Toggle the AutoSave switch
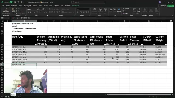This screenshot has height=98, width=175. tap(11, 2)
